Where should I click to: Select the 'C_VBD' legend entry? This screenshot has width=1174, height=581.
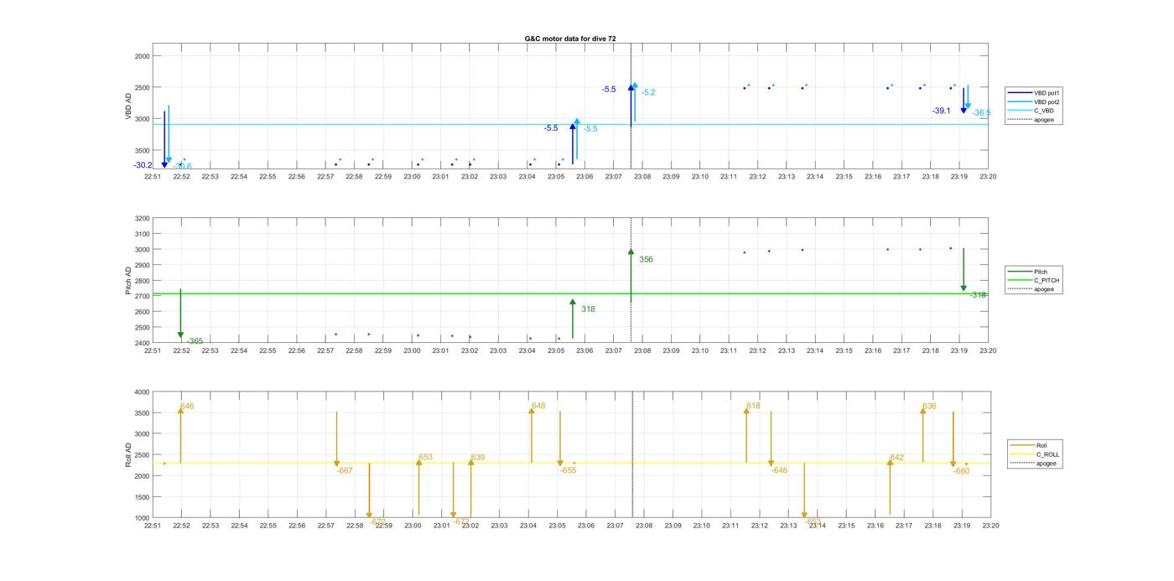1032,112
